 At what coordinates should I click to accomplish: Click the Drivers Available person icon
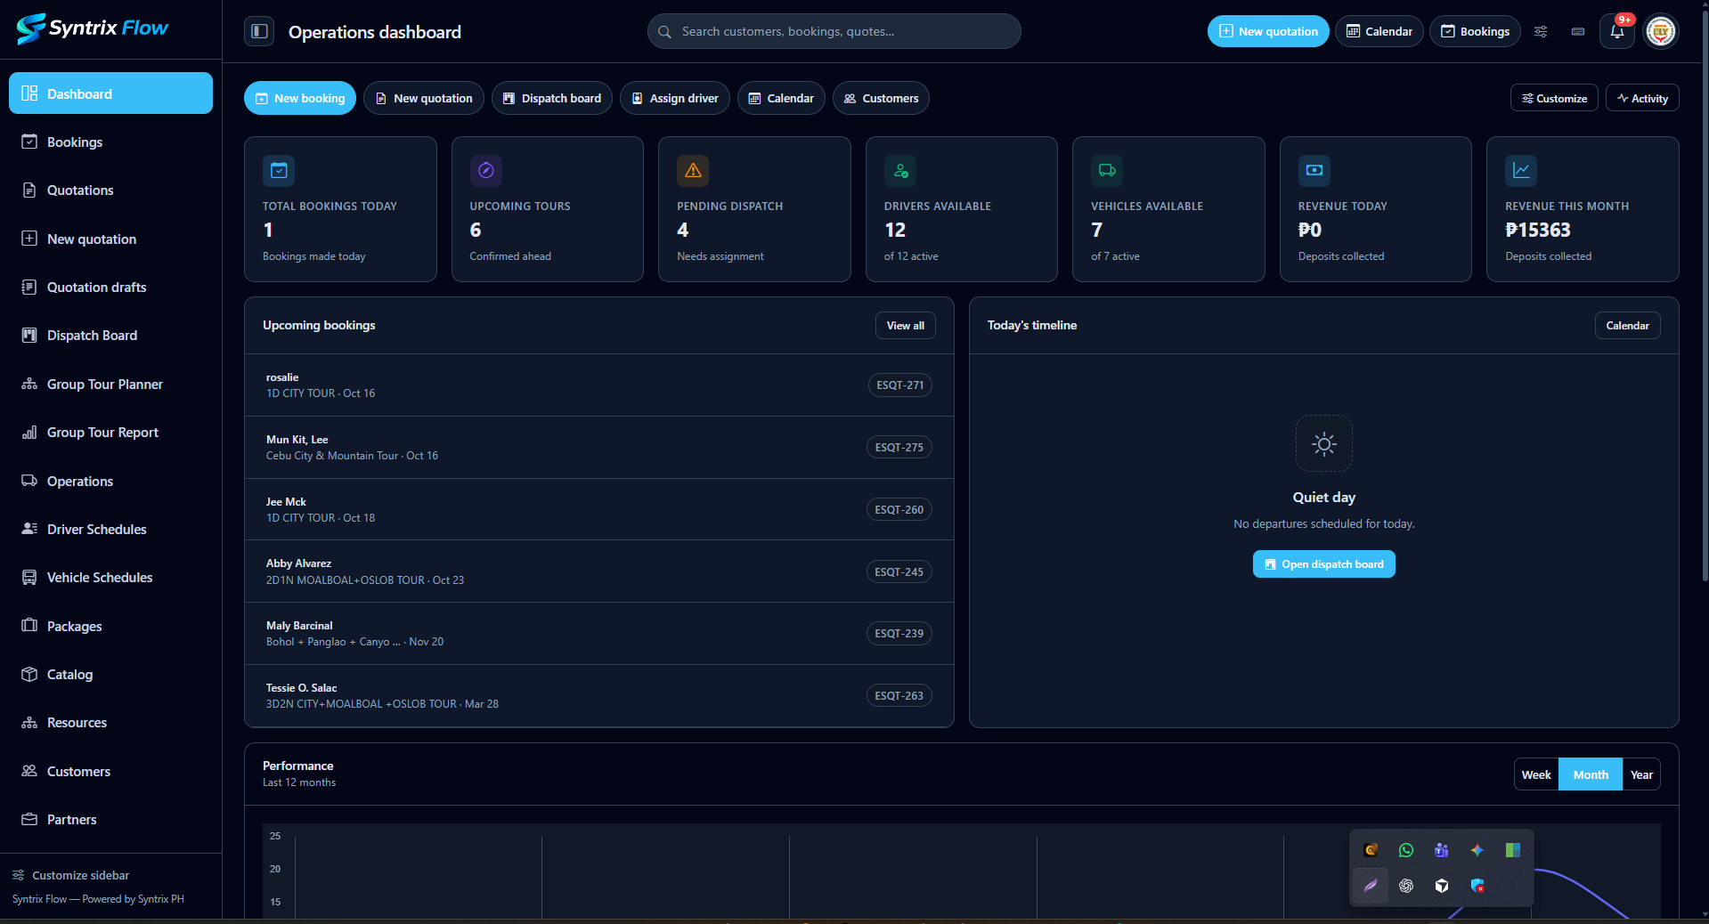pyautogui.click(x=900, y=170)
